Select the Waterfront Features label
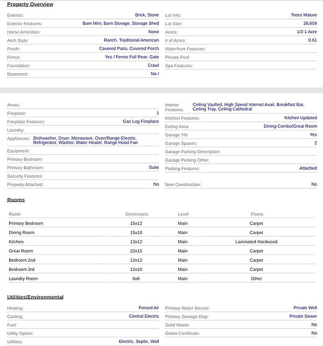This screenshot has width=323, height=346. click(x=185, y=49)
